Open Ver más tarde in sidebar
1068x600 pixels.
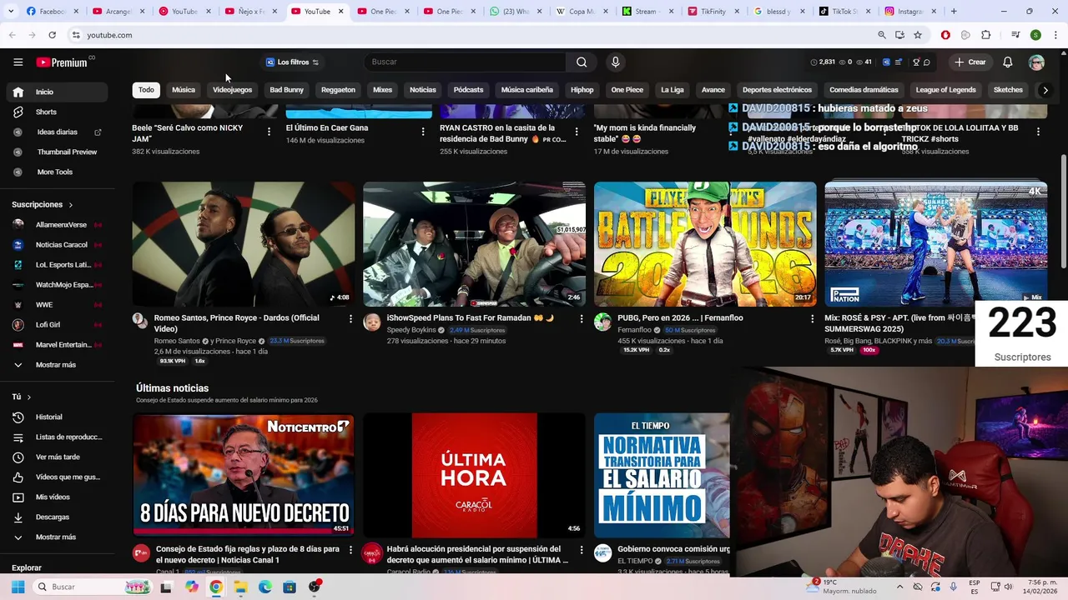[58, 457]
